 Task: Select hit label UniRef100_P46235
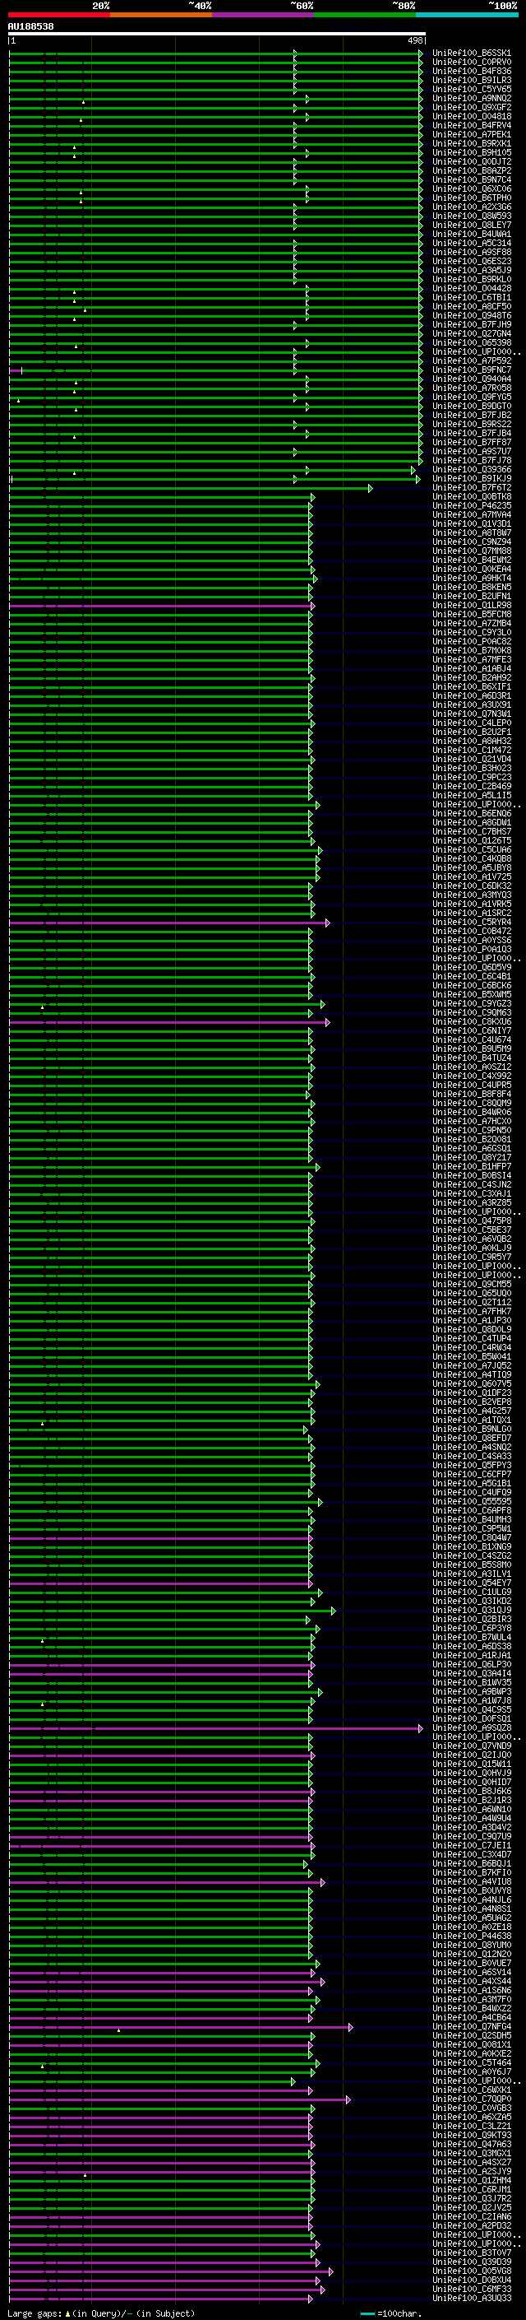coord(471,505)
